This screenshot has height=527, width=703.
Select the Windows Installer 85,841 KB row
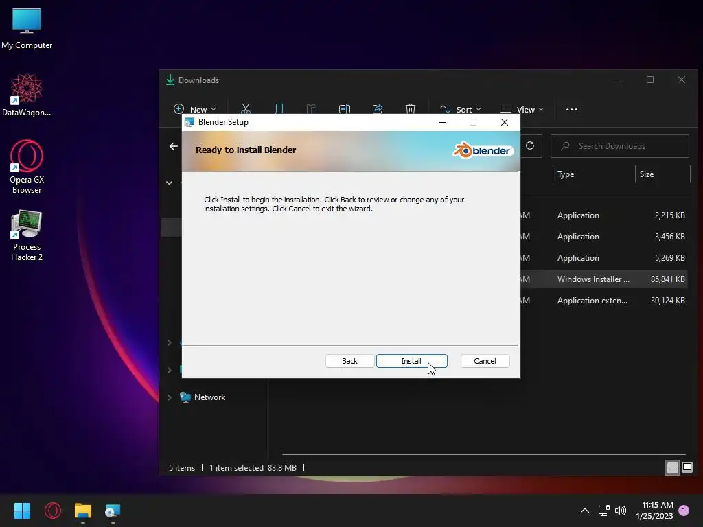tap(603, 279)
